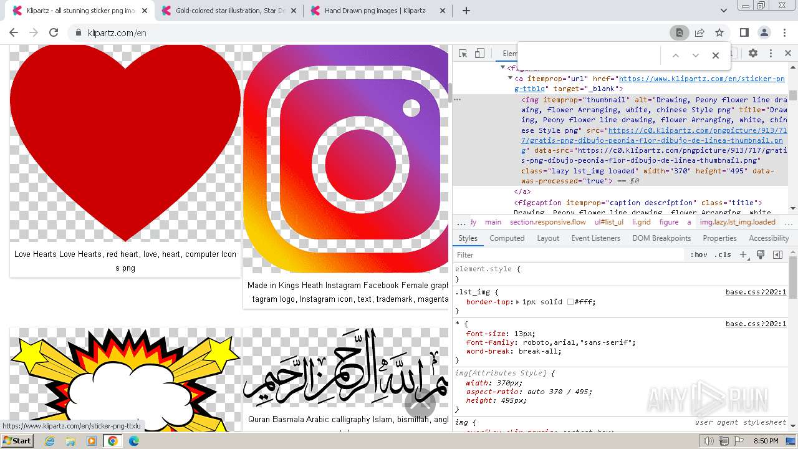
Task: Toggle the .cls element classes panel
Action: [723, 255]
